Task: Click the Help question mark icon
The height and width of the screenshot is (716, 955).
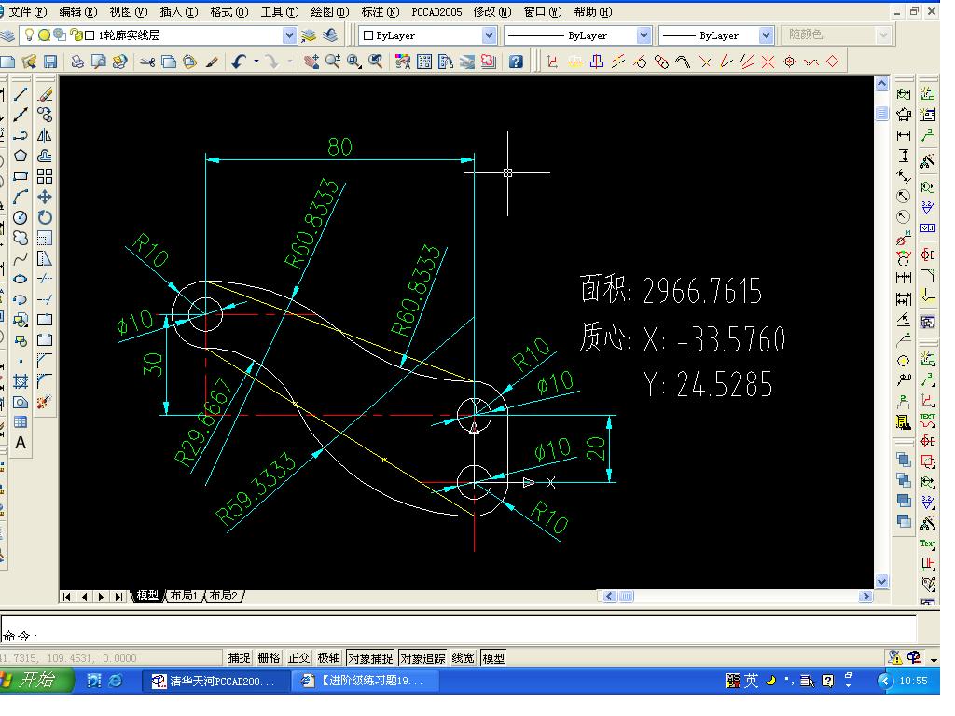Action: coord(516,62)
